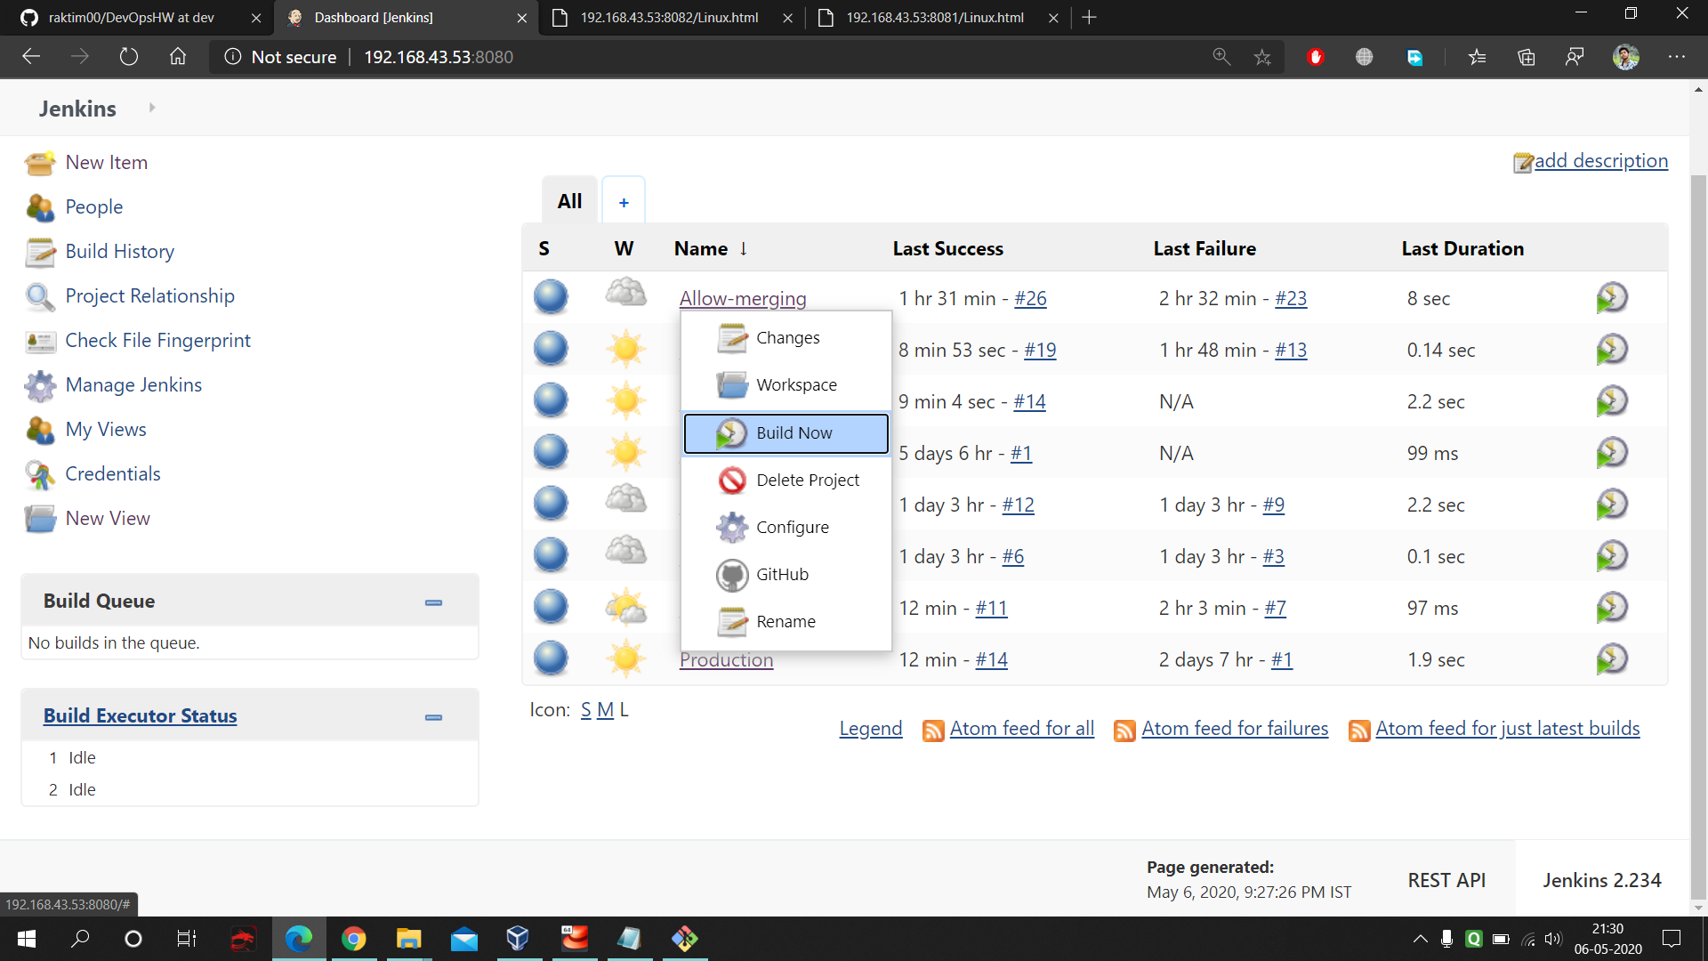Click the plus tab to add view

click(624, 202)
